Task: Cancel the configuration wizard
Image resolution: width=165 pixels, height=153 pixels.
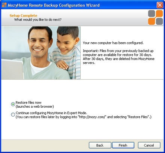Action: (149, 145)
